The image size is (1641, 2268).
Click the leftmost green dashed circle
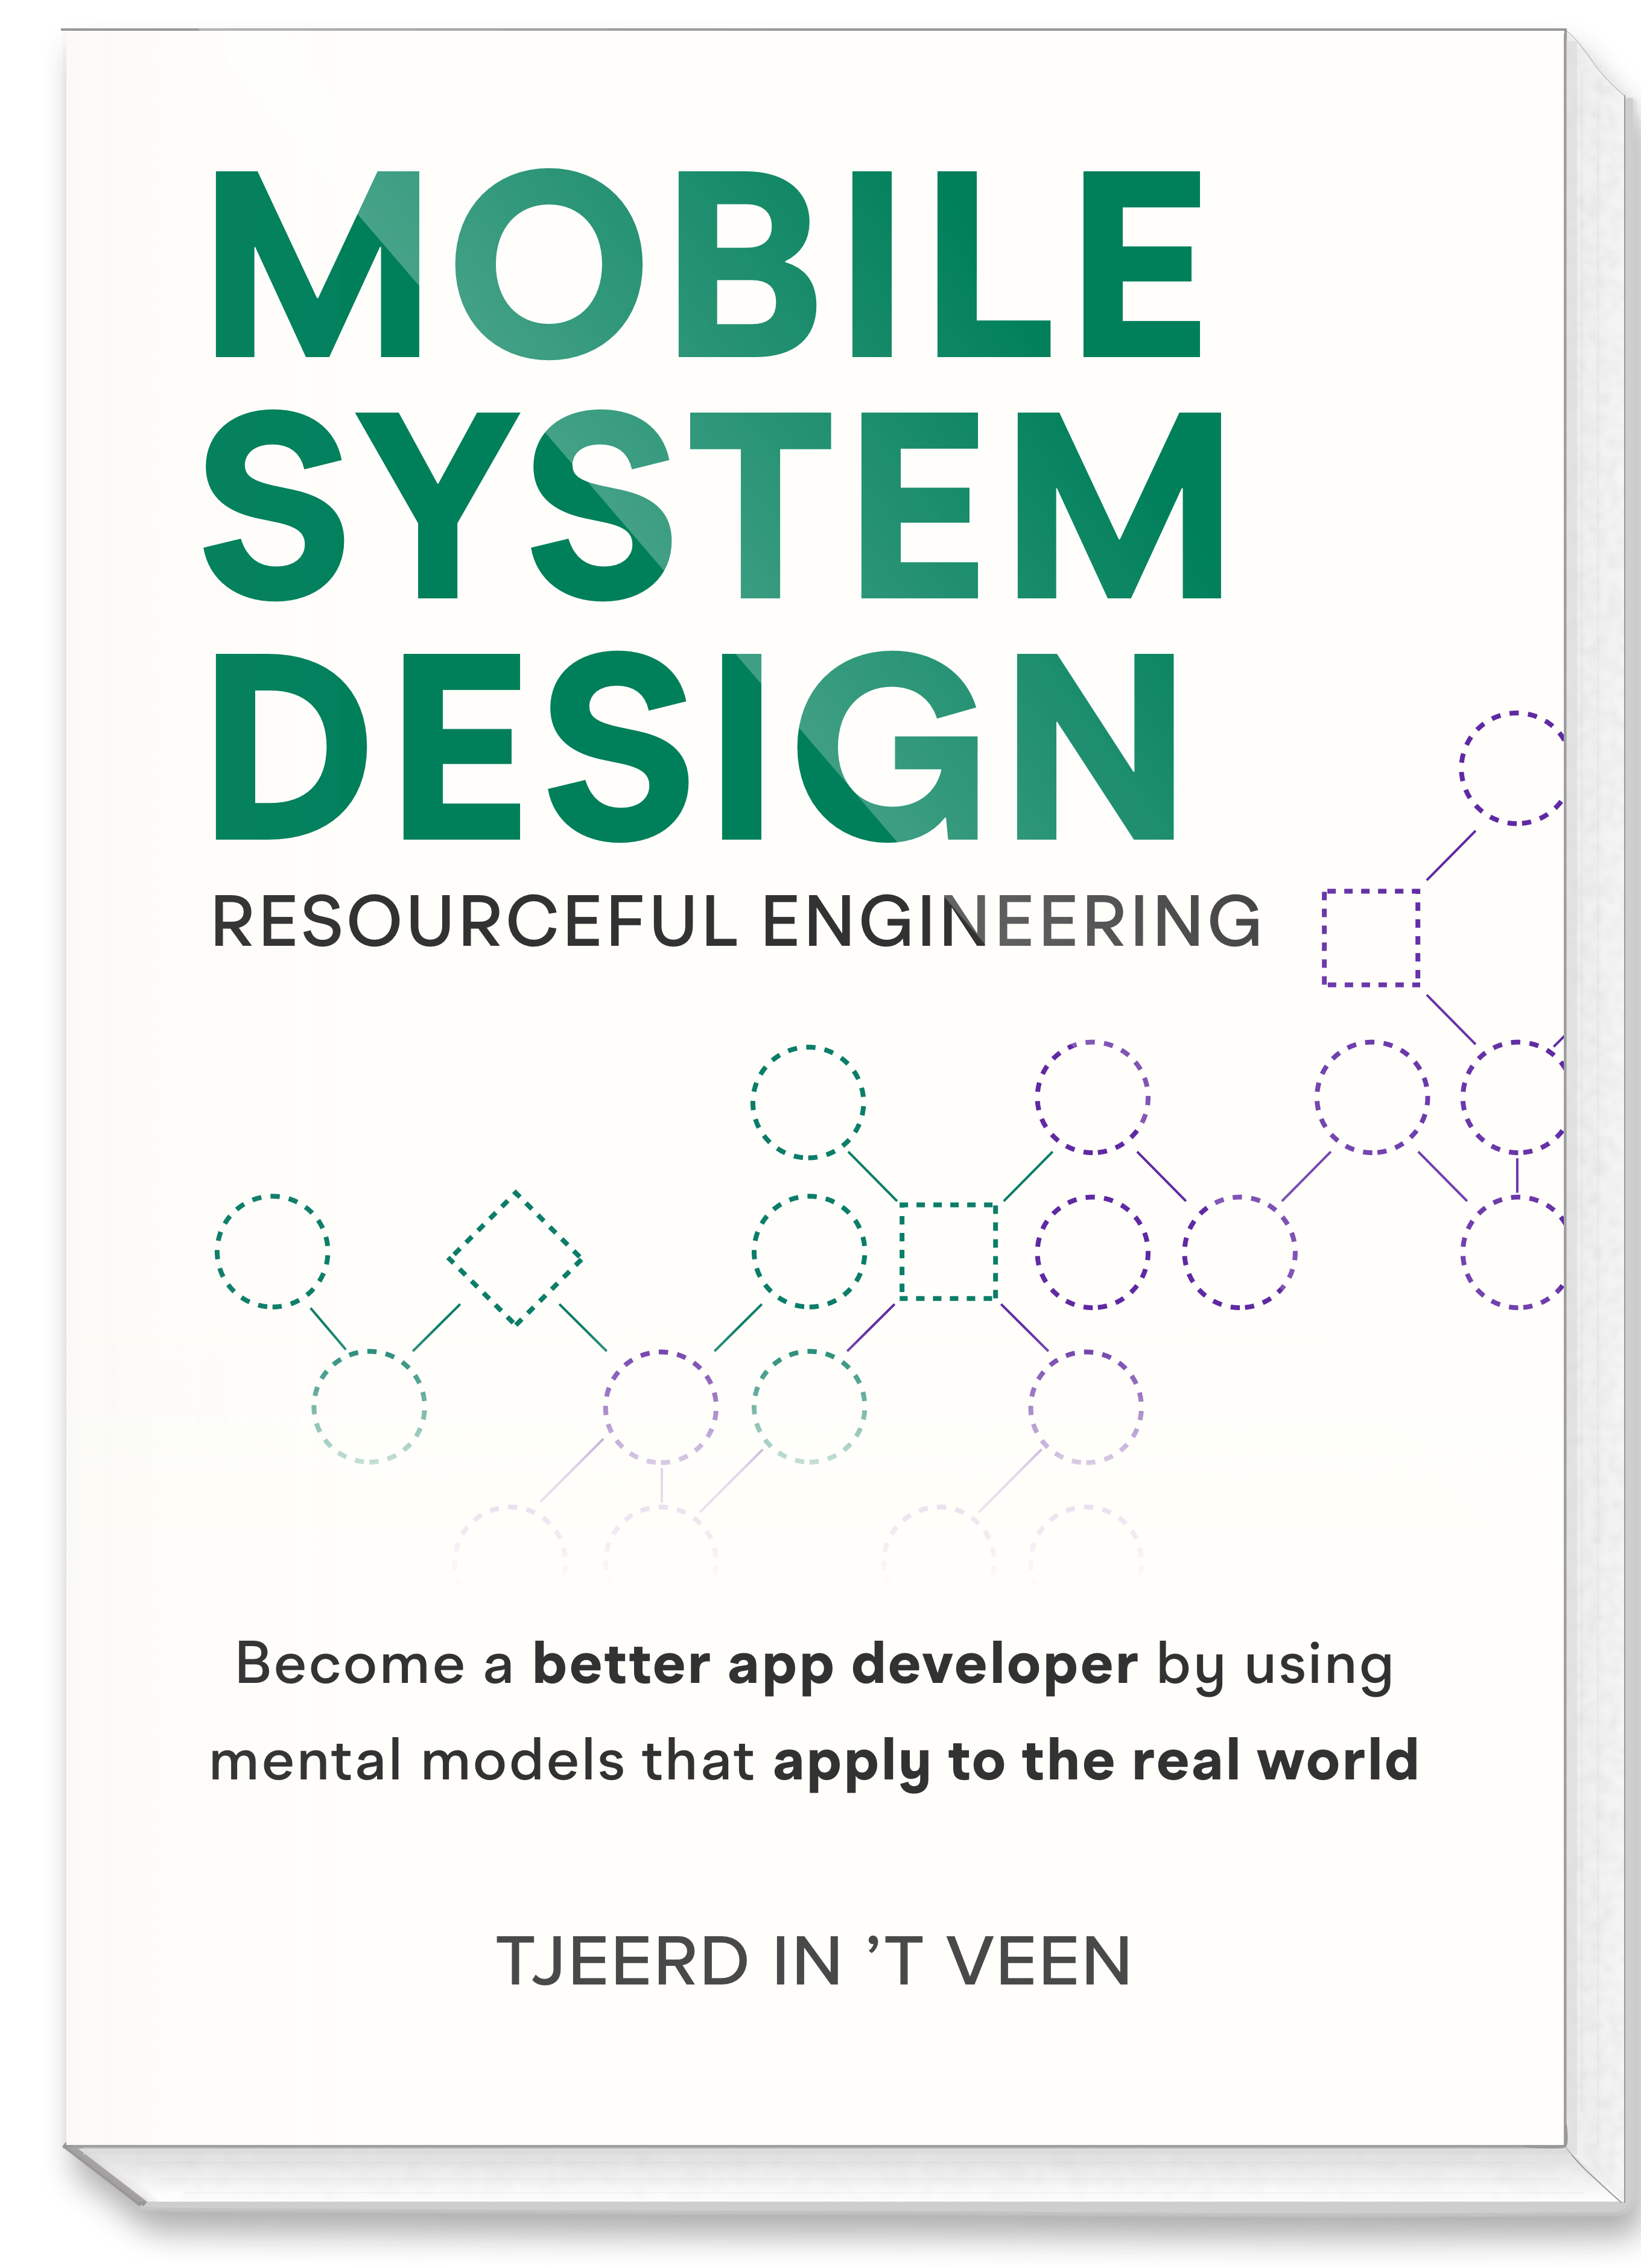click(272, 1252)
